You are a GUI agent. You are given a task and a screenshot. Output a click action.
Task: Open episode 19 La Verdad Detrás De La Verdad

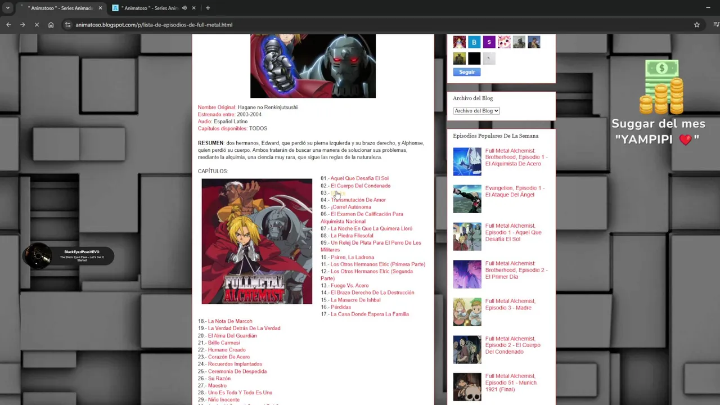click(x=244, y=328)
